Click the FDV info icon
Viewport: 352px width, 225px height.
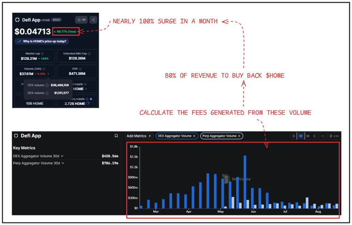click(80, 69)
